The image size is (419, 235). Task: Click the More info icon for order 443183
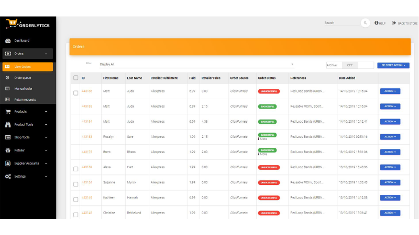[x=259, y=139]
